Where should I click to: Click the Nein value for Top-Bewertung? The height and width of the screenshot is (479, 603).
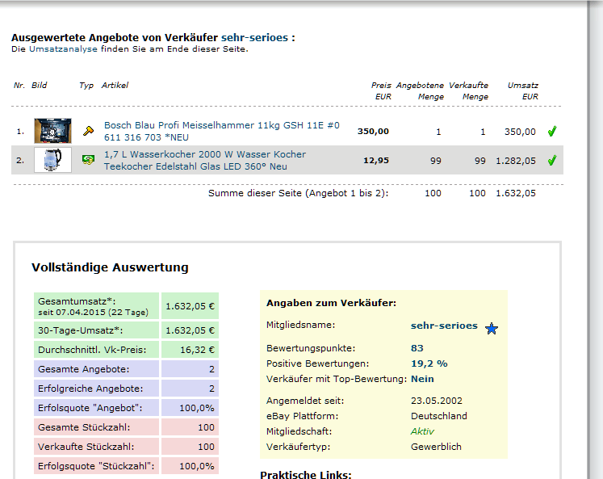422,379
